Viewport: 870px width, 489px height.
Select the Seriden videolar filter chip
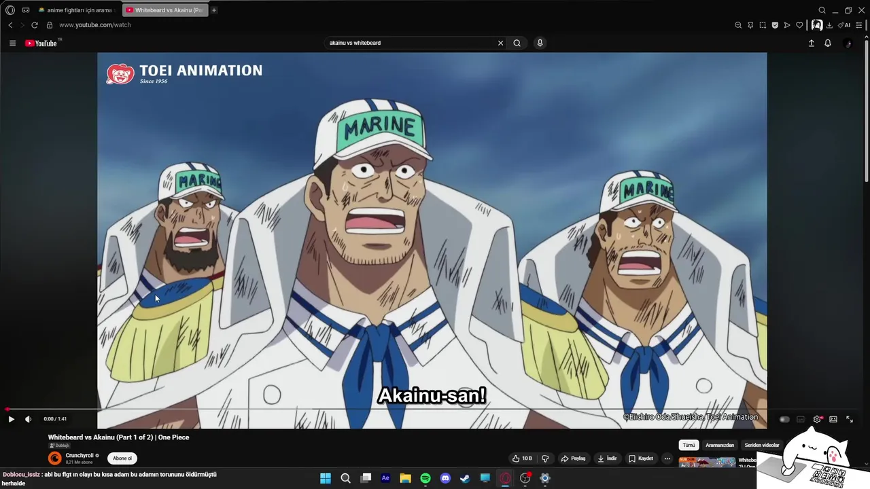tap(762, 445)
